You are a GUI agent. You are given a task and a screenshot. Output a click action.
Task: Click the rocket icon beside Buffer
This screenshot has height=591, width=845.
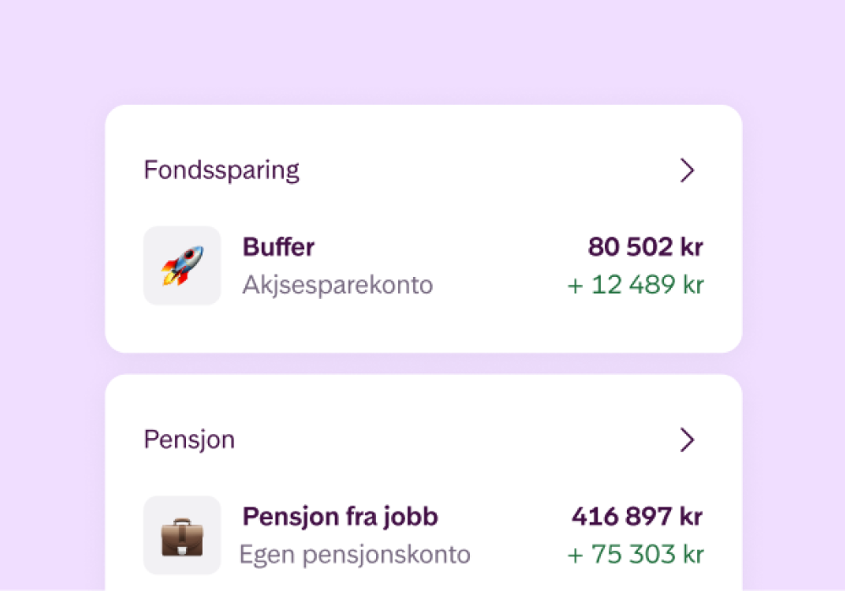pos(182,265)
